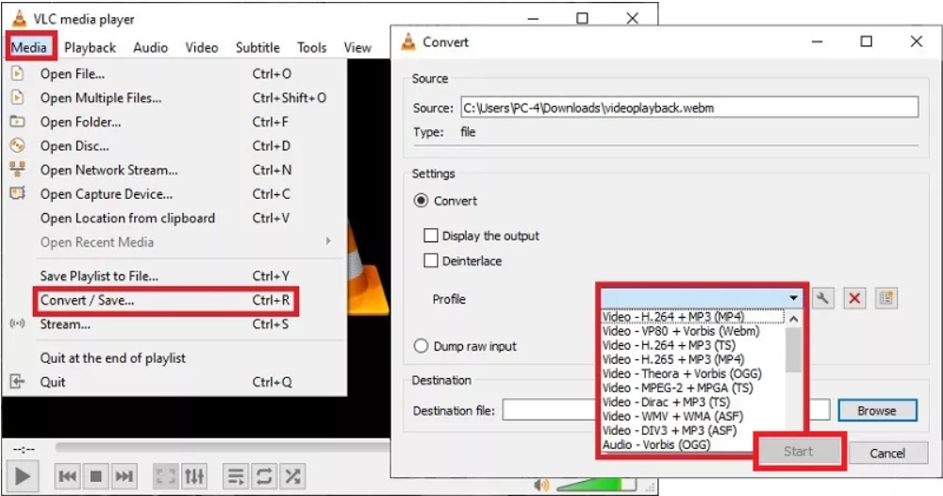Choose Video - H.265 + MP3 (MP4) profile
The height and width of the screenshot is (496, 943).
pos(672,359)
